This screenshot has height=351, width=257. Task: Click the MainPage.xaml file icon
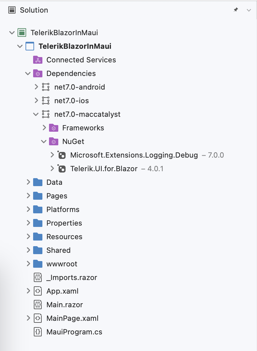coord(38,318)
